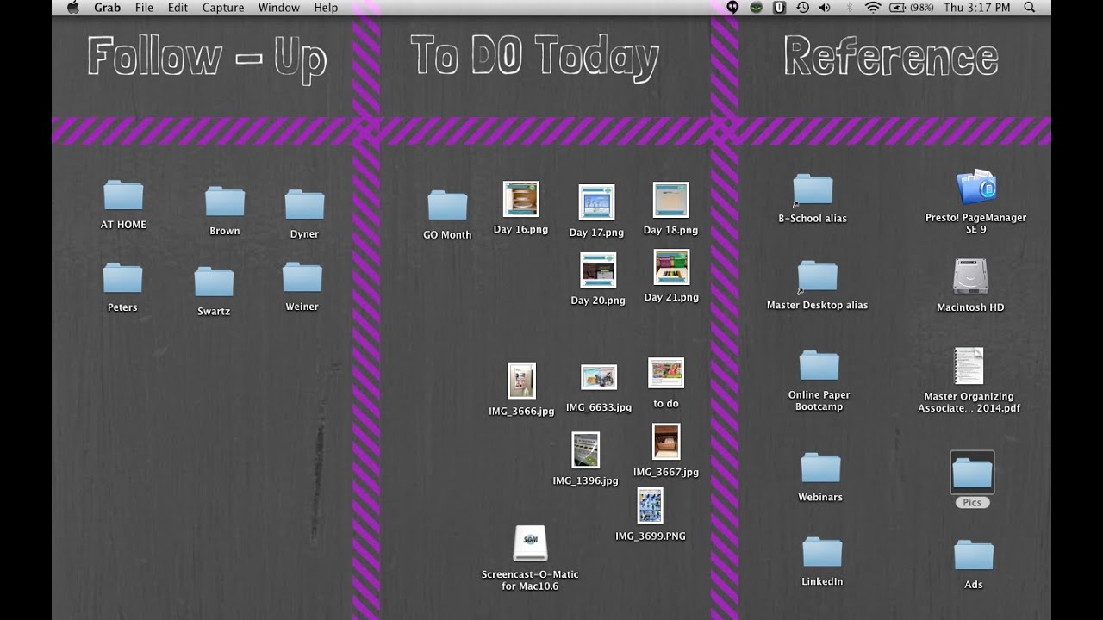1103x620 pixels.
Task: Open the AT HOME folder
Action: (x=123, y=196)
